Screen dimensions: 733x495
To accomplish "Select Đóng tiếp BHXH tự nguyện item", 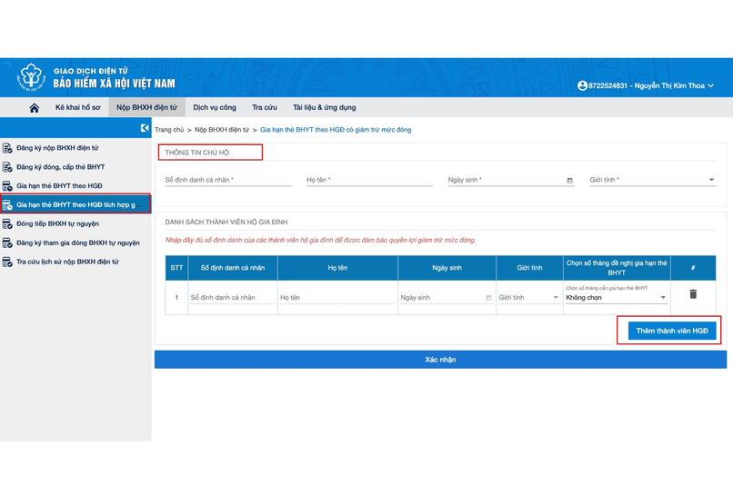I will click(75, 223).
